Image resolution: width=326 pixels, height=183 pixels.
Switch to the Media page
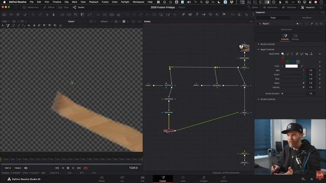[102, 179]
